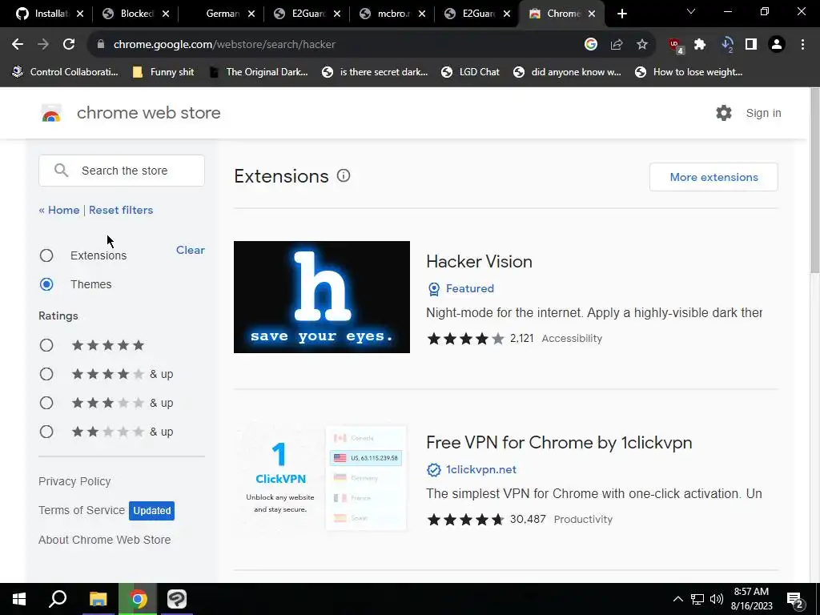This screenshot has height=615, width=820.
Task: Click the info icon beside Extensions heading
Action: pyautogui.click(x=344, y=175)
